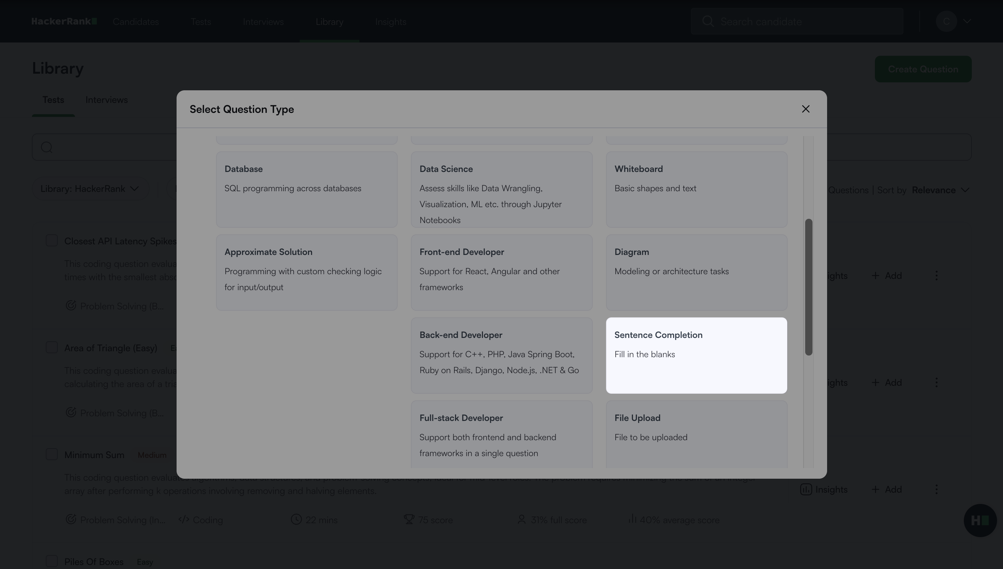1003x569 pixels.
Task: Open the Insights navigation menu
Action: [390, 22]
